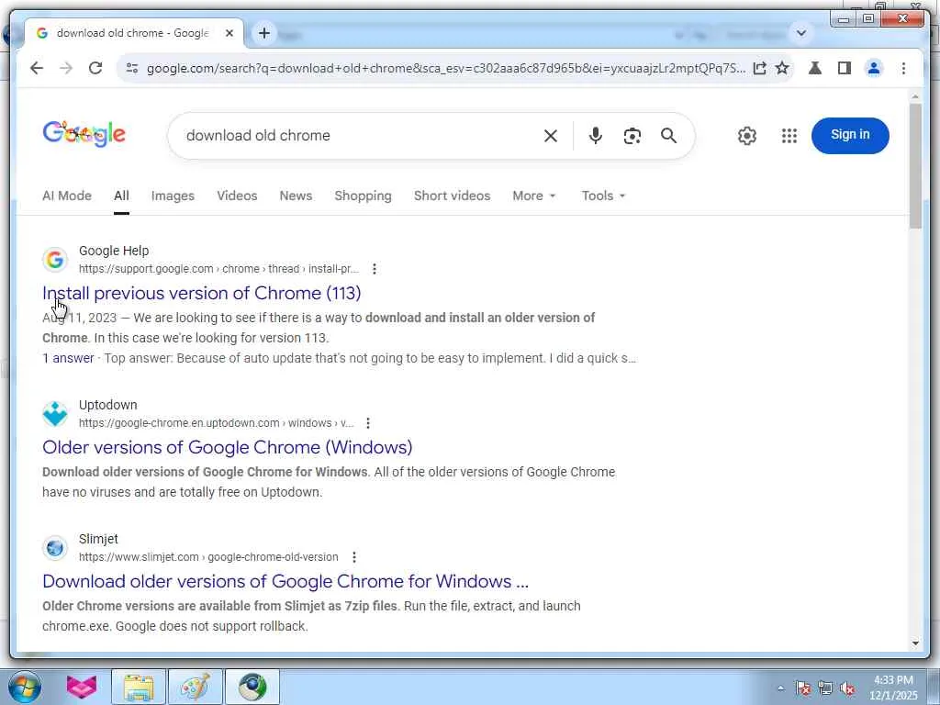Switch to Videos tab

click(237, 196)
